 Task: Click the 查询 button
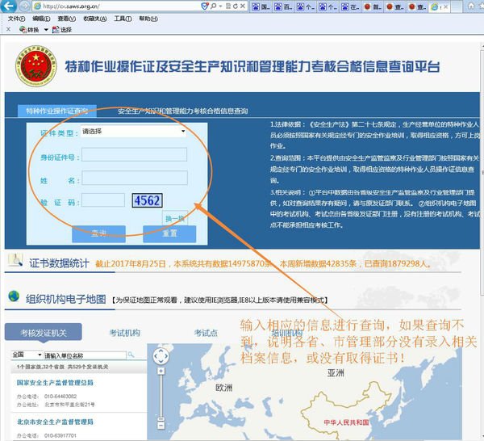pyautogui.click(x=98, y=233)
